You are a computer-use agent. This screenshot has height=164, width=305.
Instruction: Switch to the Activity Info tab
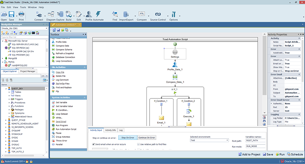pyautogui.click(x=111, y=130)
